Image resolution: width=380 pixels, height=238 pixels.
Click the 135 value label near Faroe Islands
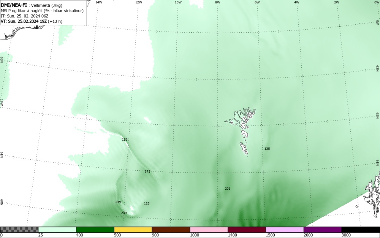click(267, 149)
